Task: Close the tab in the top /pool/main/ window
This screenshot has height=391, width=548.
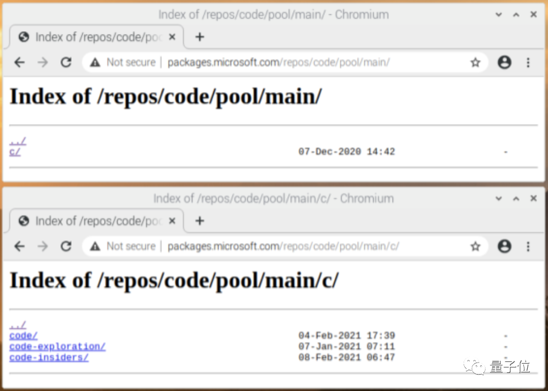Action: (x=172, y=37)
